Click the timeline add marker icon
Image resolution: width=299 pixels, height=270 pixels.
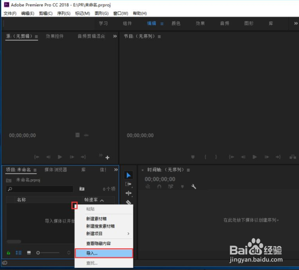pos(182,186)
